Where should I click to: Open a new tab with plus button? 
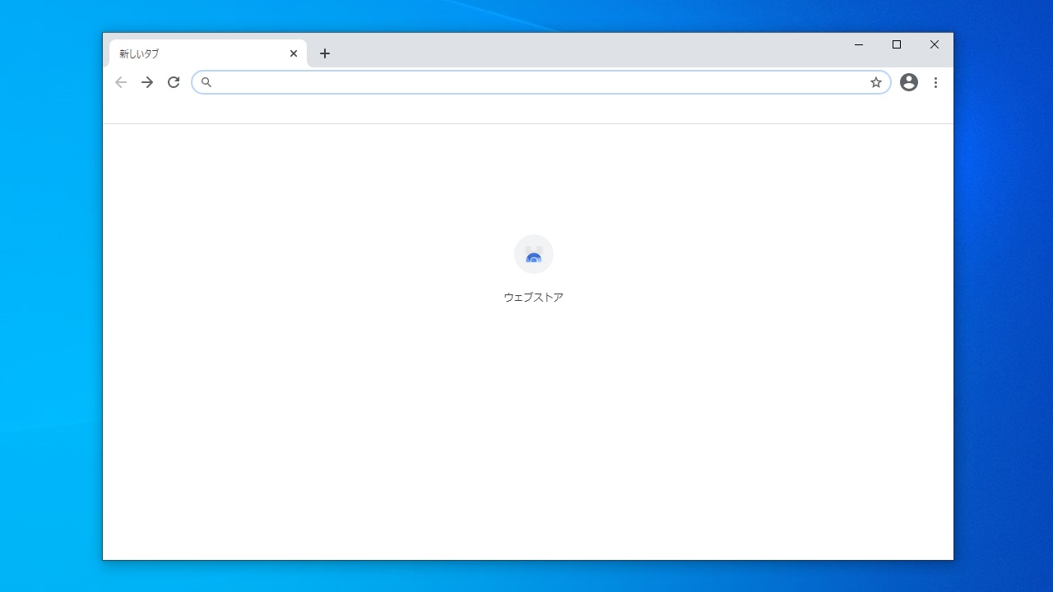pyautogui.click(x=325, y=53)
